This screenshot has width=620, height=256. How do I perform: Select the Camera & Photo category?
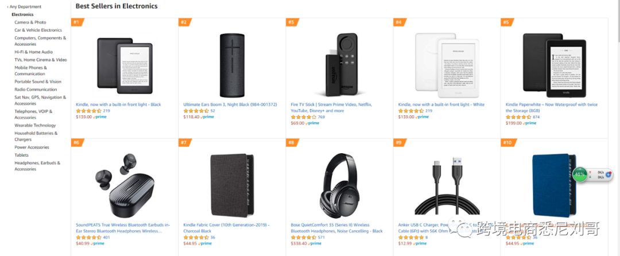coord(30,22)
